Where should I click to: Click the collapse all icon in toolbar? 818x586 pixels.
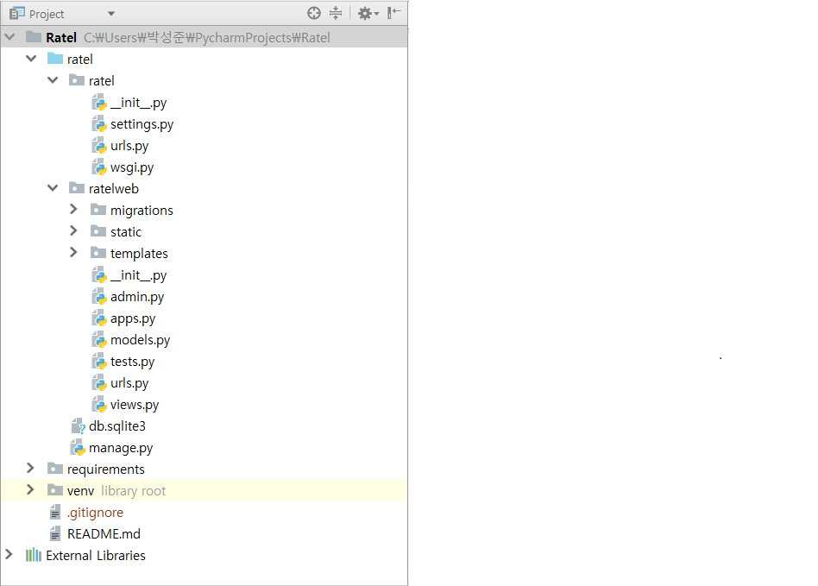click(x=337, y=13)
